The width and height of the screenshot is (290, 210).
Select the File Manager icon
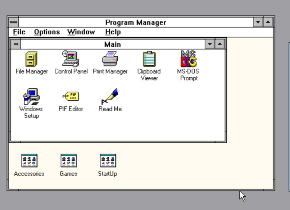click(31, 59)
